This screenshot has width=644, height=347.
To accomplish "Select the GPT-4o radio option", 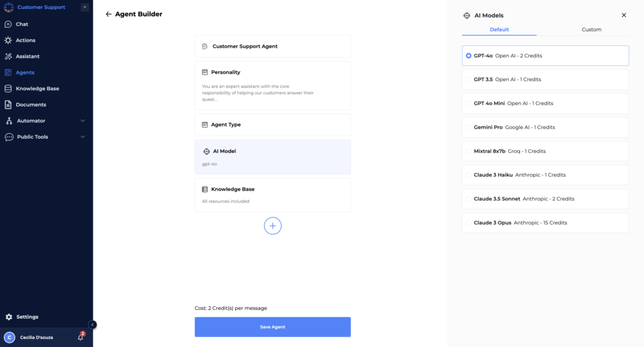I will point(469,56).
